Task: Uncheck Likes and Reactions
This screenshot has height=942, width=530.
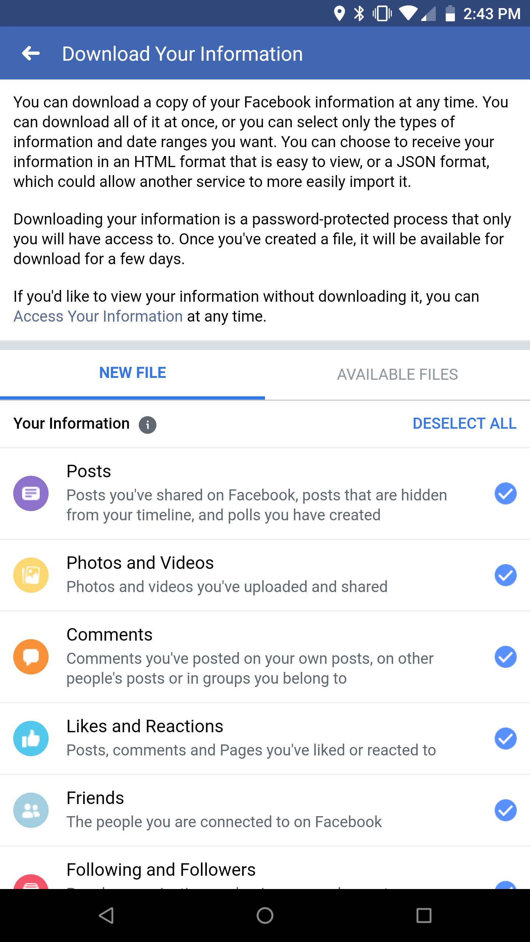Action: 506,739
